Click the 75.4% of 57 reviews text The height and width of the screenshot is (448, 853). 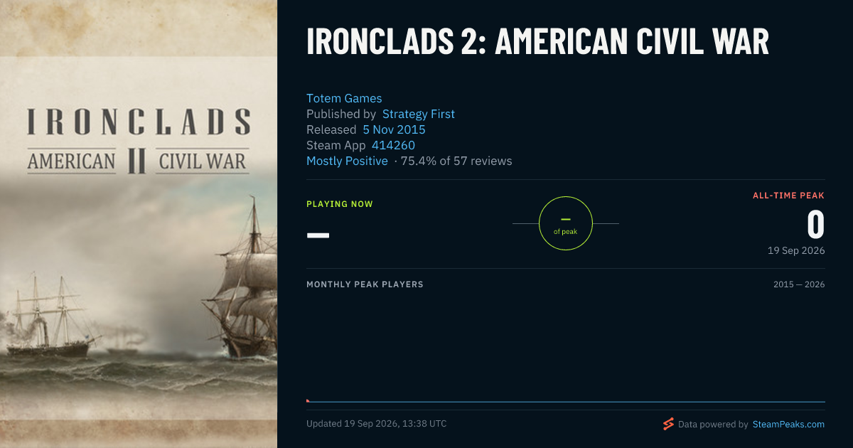coord(456,161)
